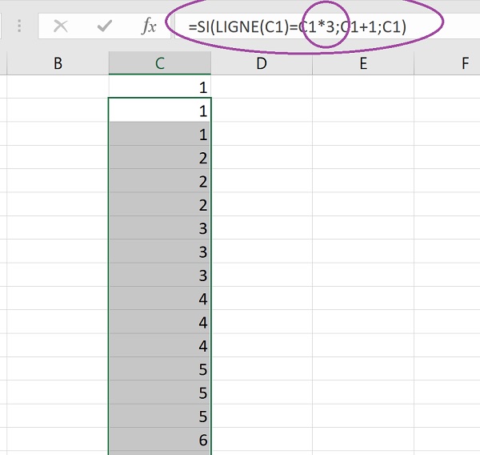Select the lowest cell showing 5
This screenshot has height=455, width=480.
click(x=160, y=416)
